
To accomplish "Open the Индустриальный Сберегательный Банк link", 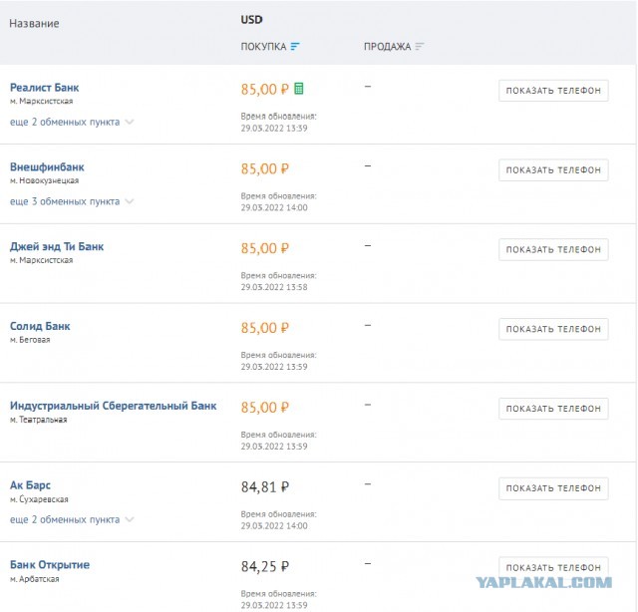I will tap(113, 406).
